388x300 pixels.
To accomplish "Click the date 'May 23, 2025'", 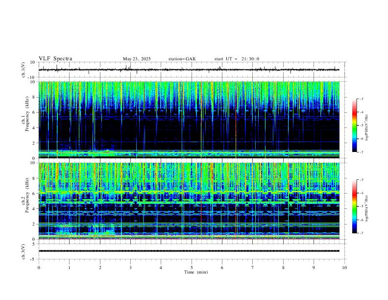I will point(137,59).
